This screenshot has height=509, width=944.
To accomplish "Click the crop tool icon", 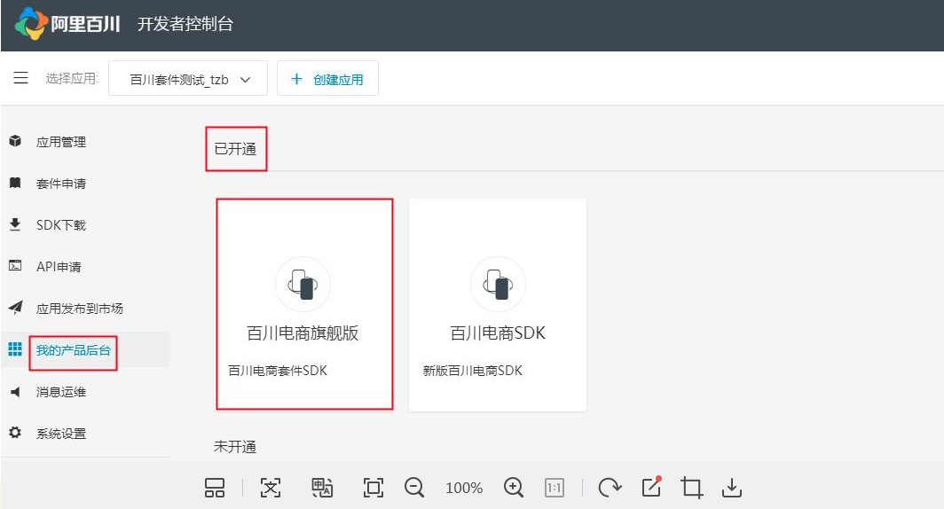I will (x=692, y=488).
